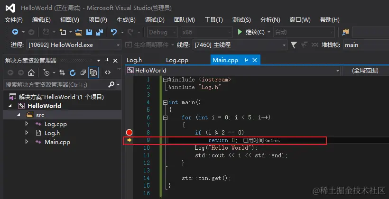
Task: Open the 工具(T) menu
Action: [213, 20]
